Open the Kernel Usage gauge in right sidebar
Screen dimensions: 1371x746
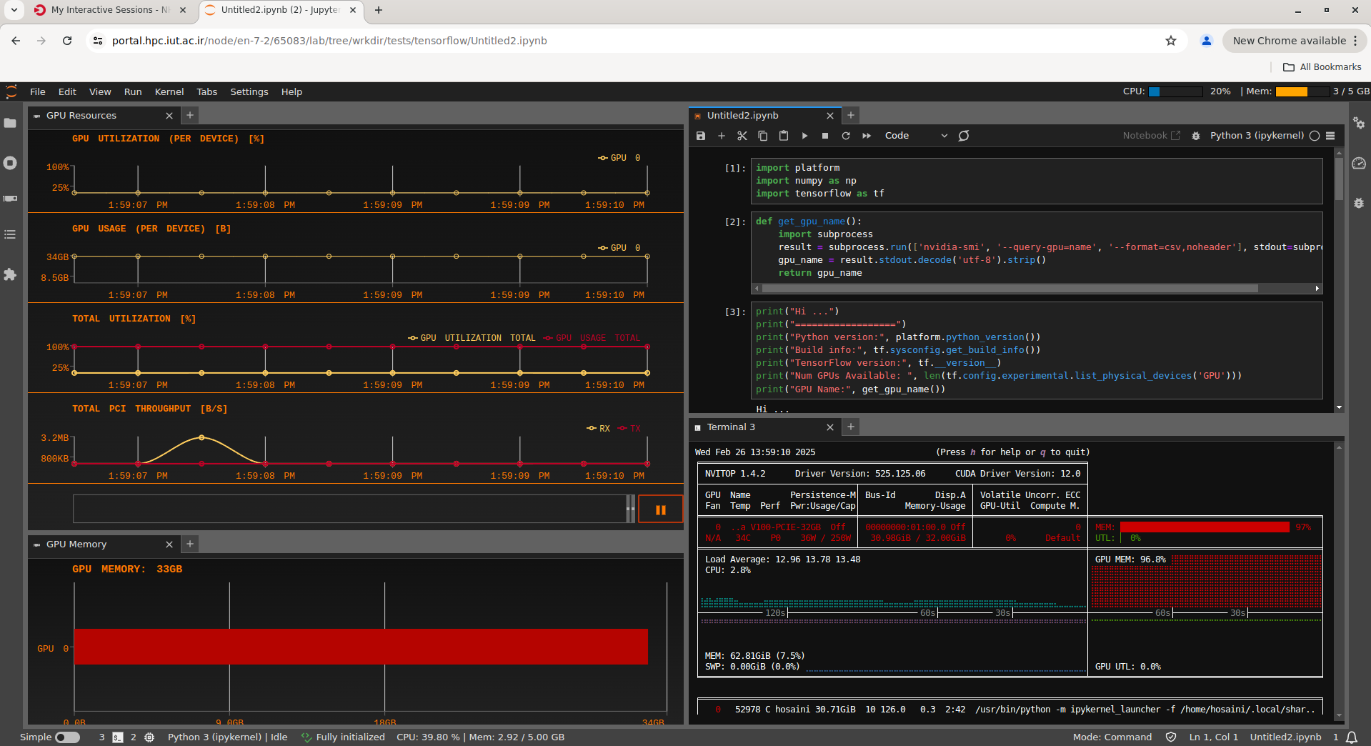1359,163
